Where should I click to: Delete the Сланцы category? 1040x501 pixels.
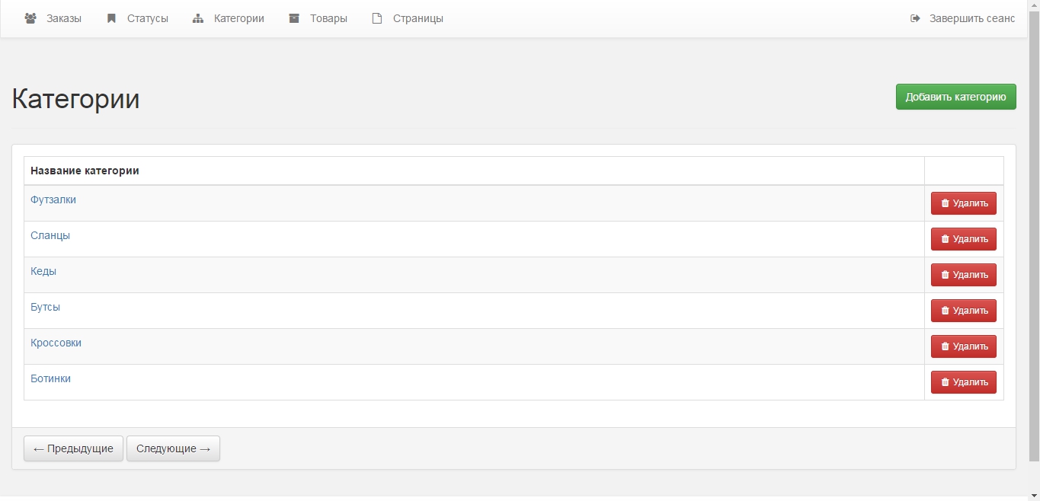click(x=963, y=239)
